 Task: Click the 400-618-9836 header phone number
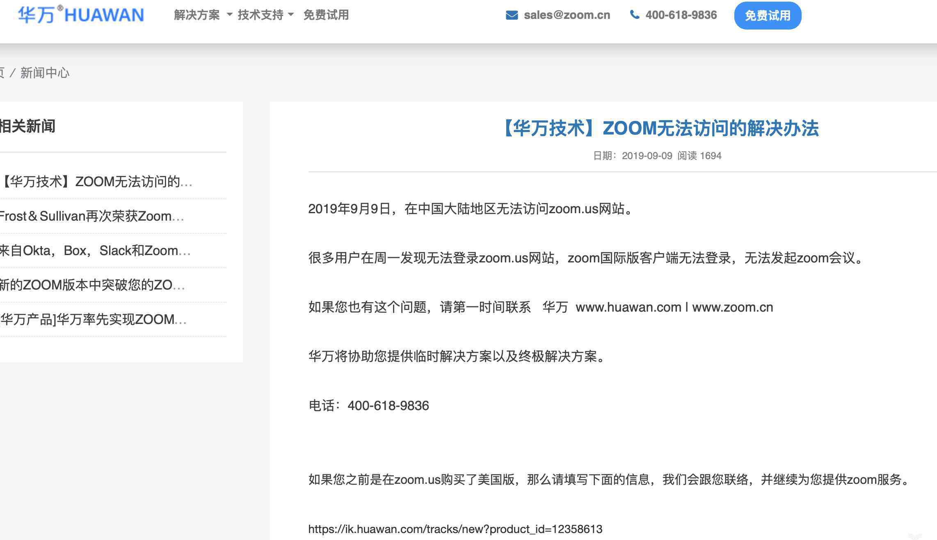[x=681, y=15]
